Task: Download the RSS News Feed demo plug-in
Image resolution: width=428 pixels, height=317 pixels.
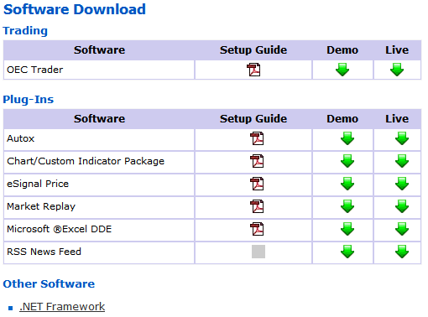Action: (347, 252)
